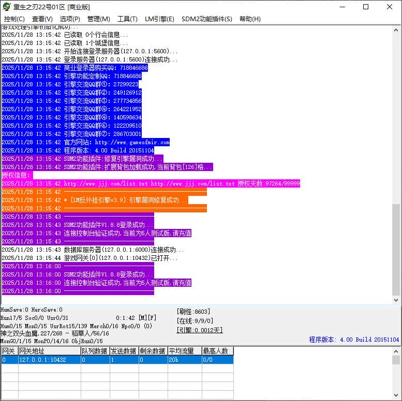The height and width of the screenshot is (401, 402).
Task: Click the log line 程序版本: 4.00 Build 20151104
Action: coord(78,150)
